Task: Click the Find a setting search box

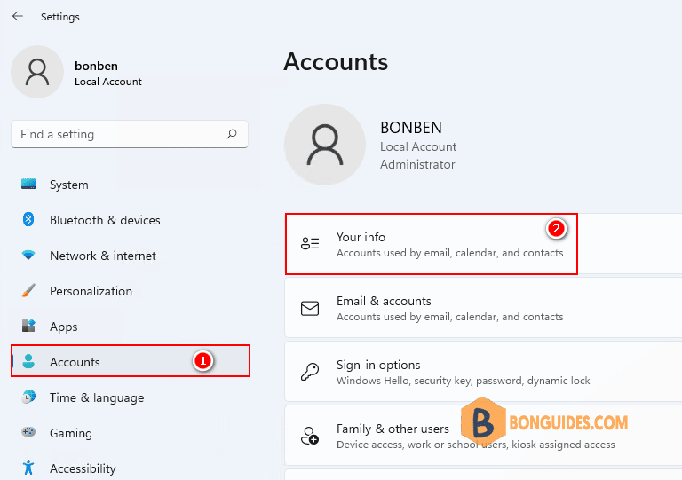Action: tap(120, 135)
